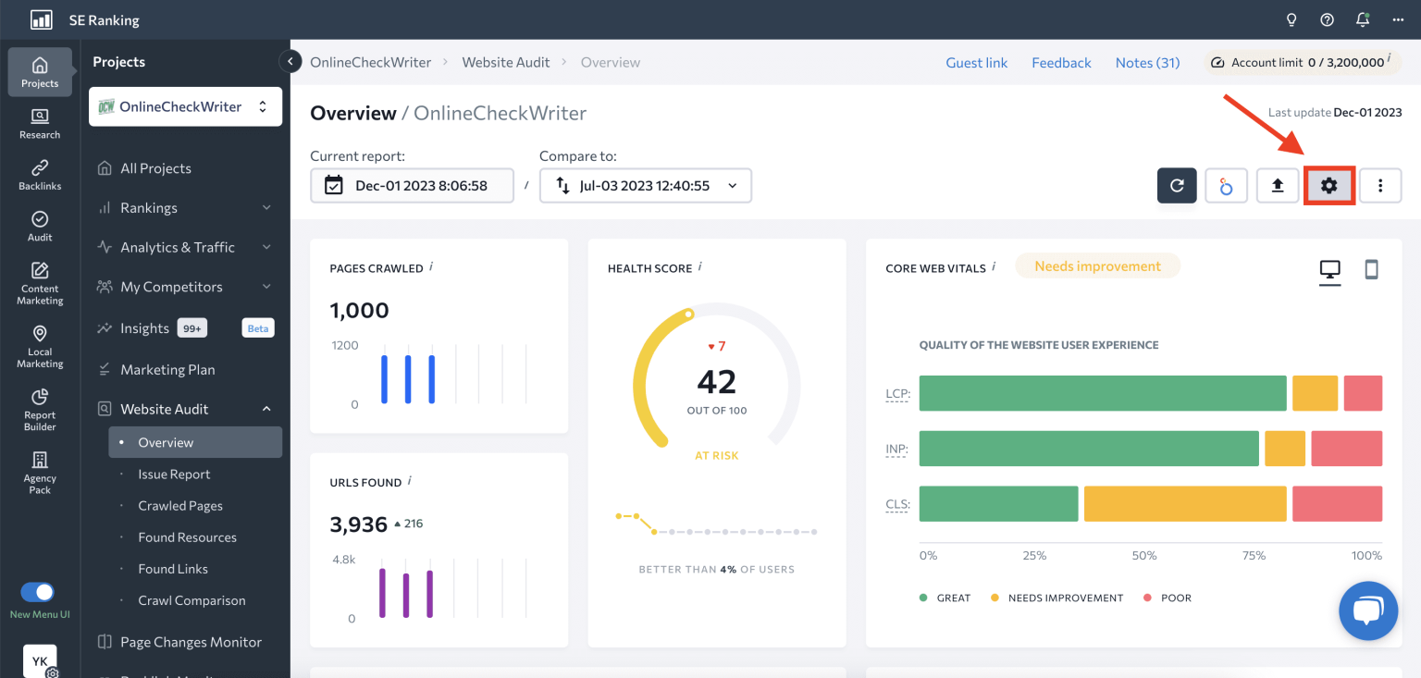The width and height of the screenshot is (1421, 678).
Task: Click the export upload icon
Action: [1278, 186]
